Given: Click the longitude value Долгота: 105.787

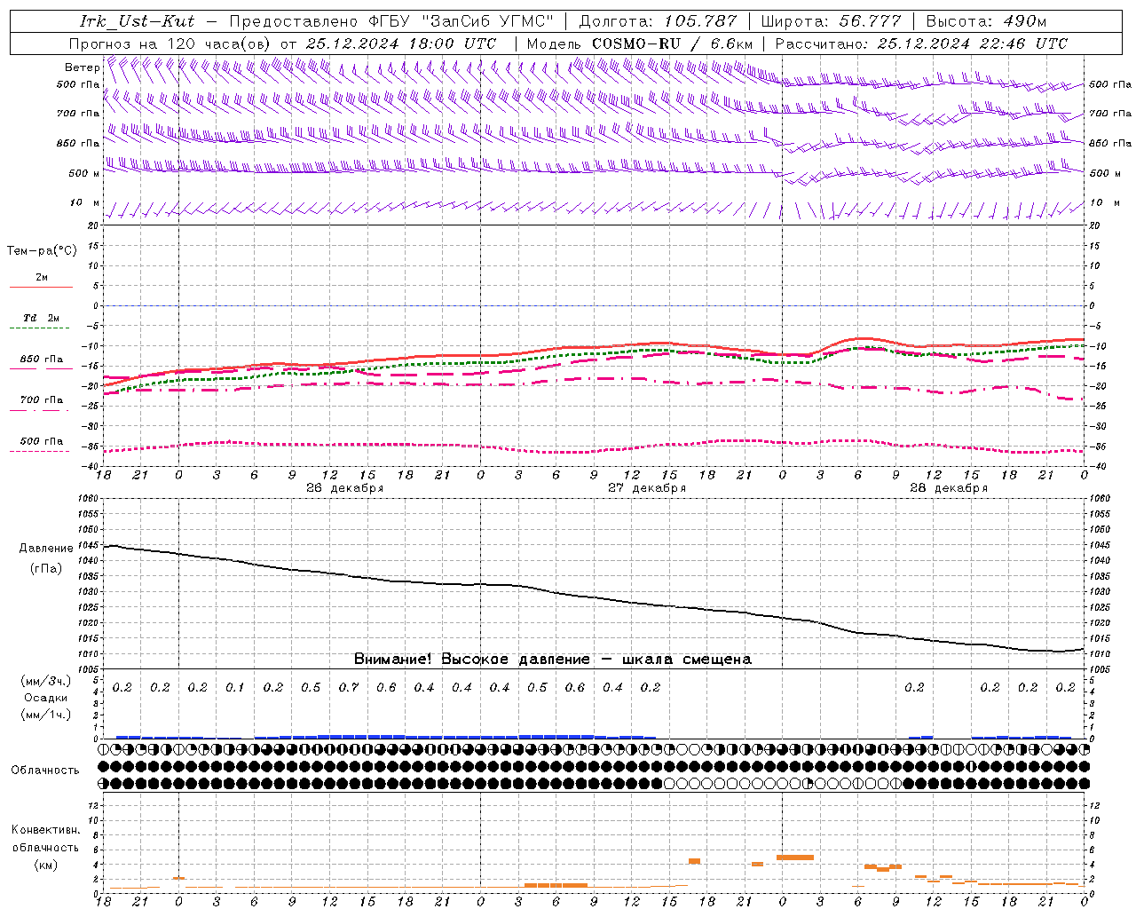Looking at the screenshot, I should (657, 21).
